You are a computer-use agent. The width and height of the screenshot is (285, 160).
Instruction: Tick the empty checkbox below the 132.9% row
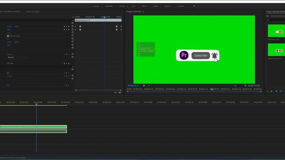coord(8,73)
